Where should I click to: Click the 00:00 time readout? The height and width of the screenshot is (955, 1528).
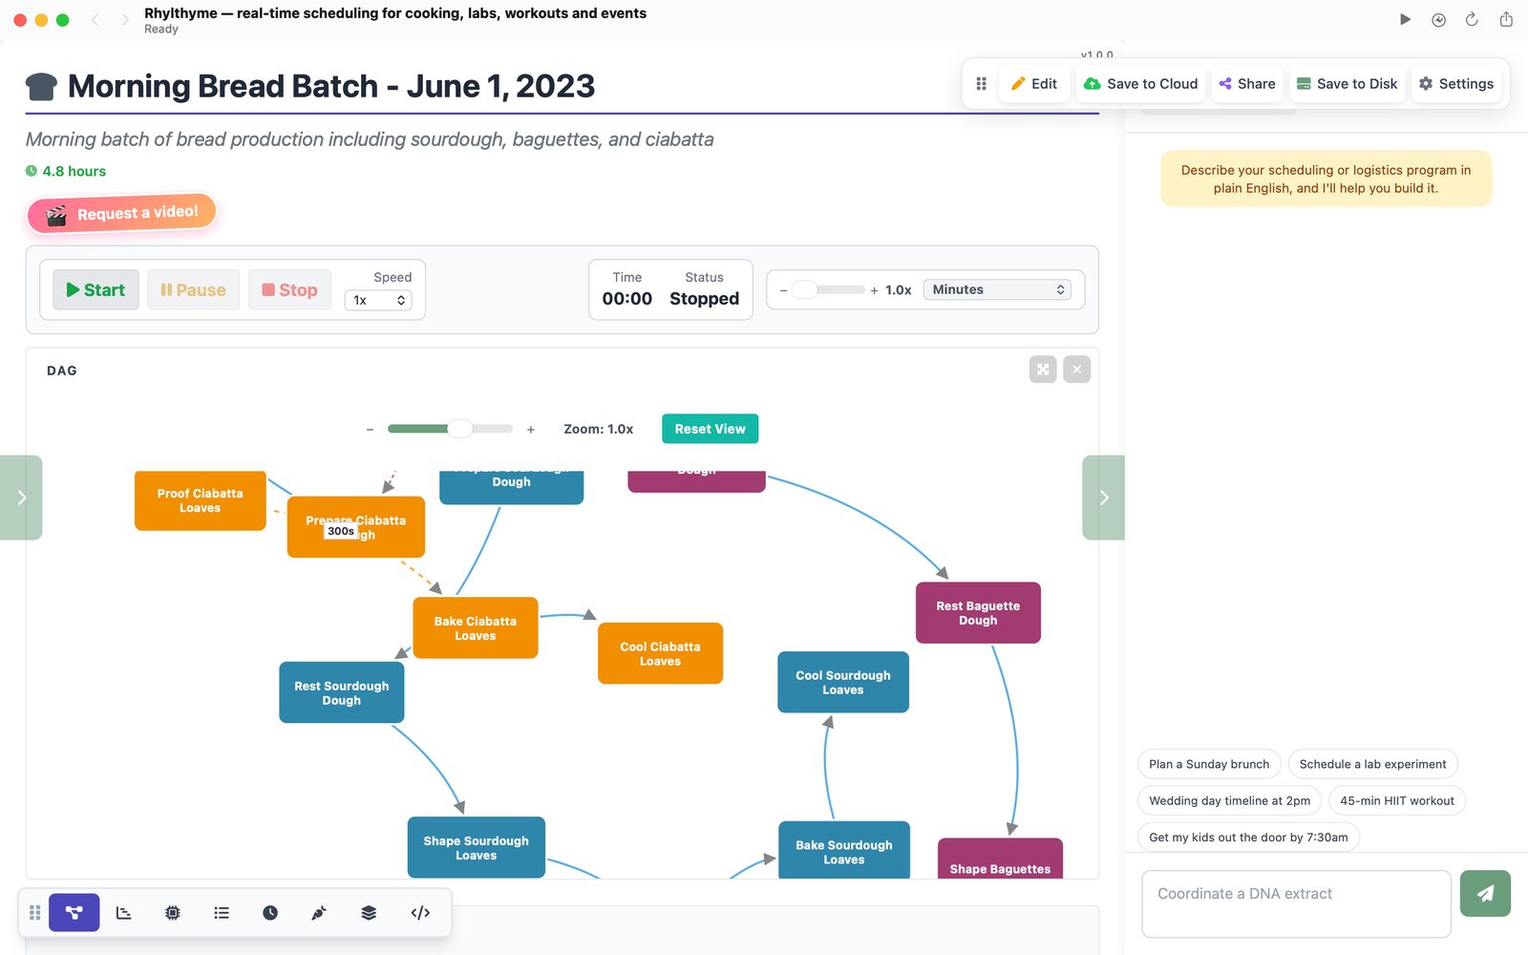tap(627, 299)
